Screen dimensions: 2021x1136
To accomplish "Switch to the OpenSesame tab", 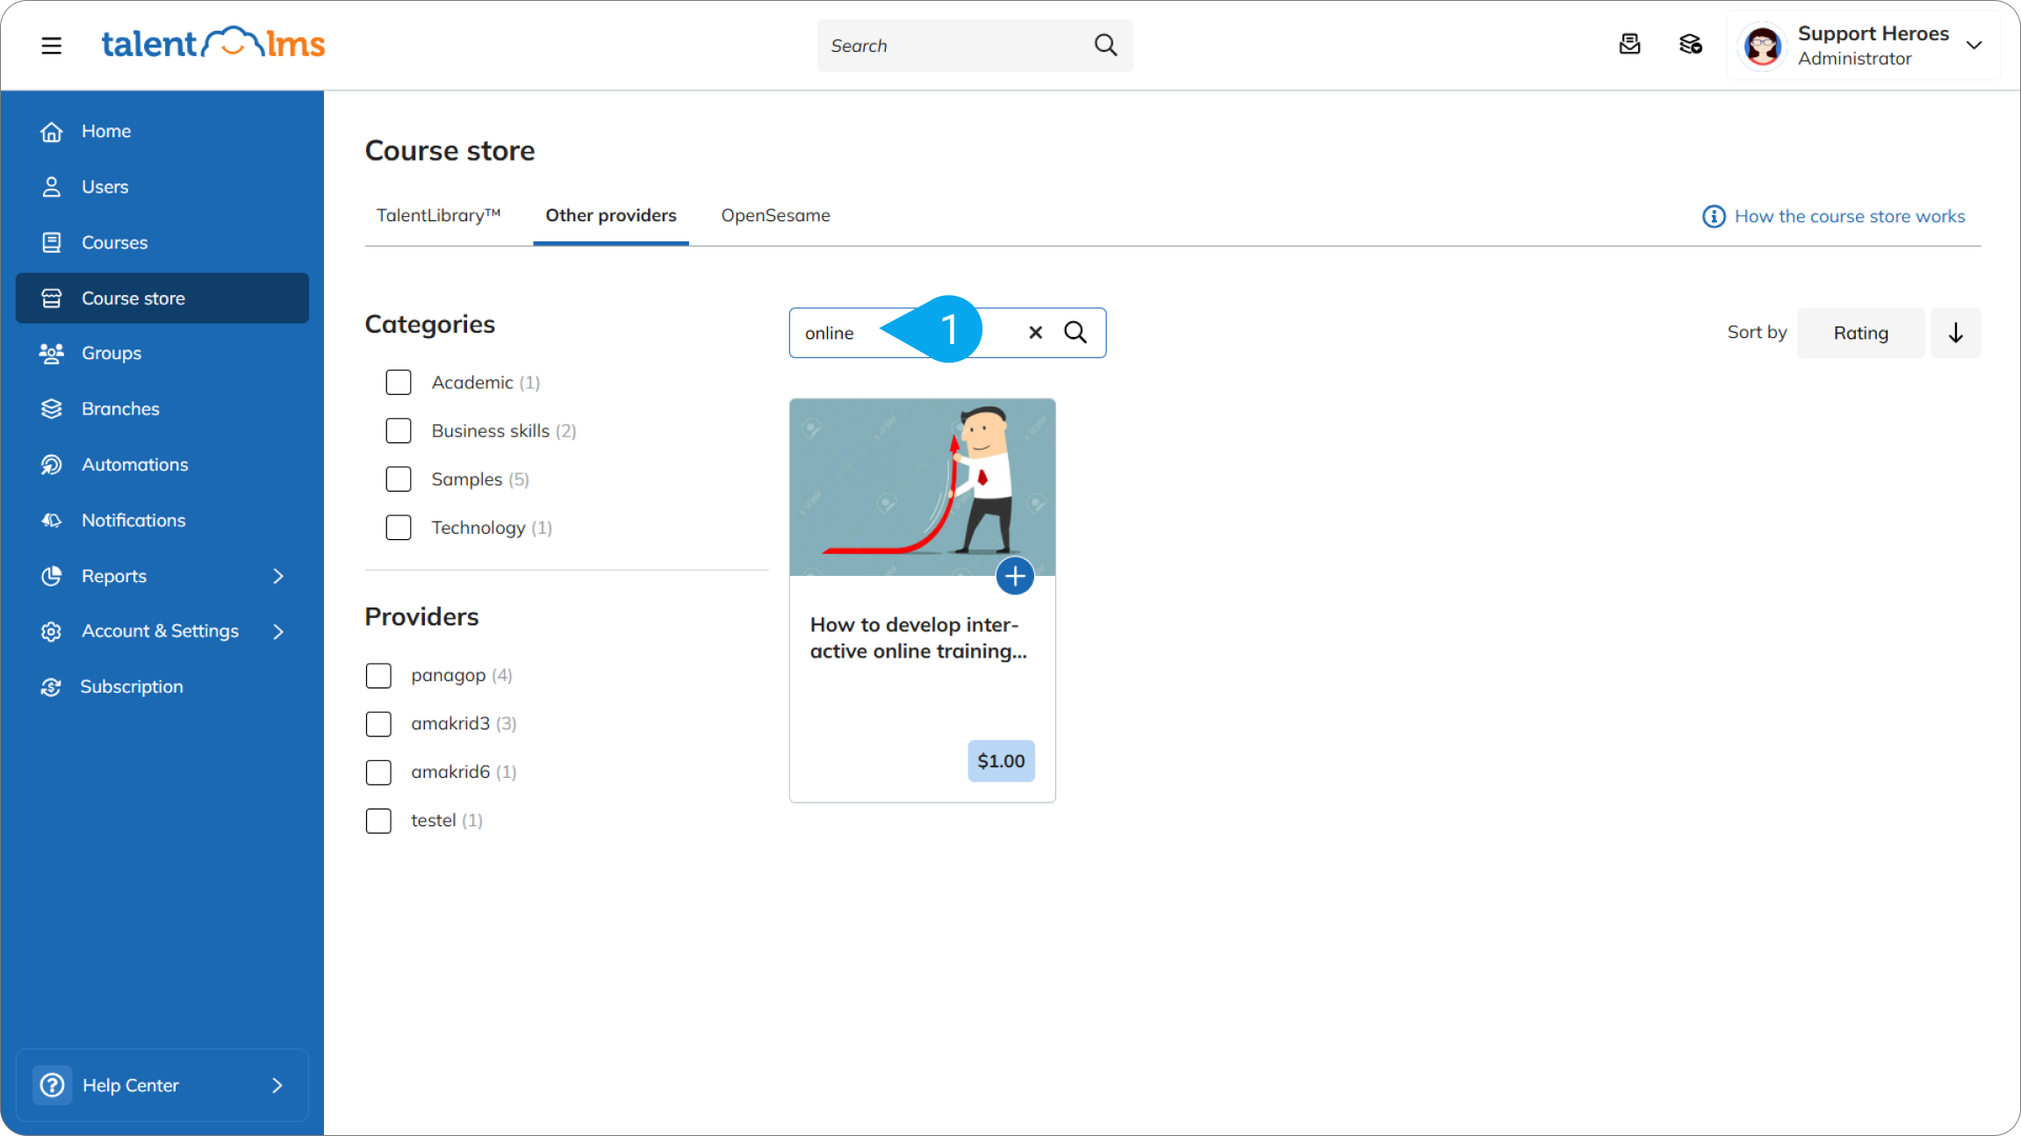I will [x=775, y=216].
